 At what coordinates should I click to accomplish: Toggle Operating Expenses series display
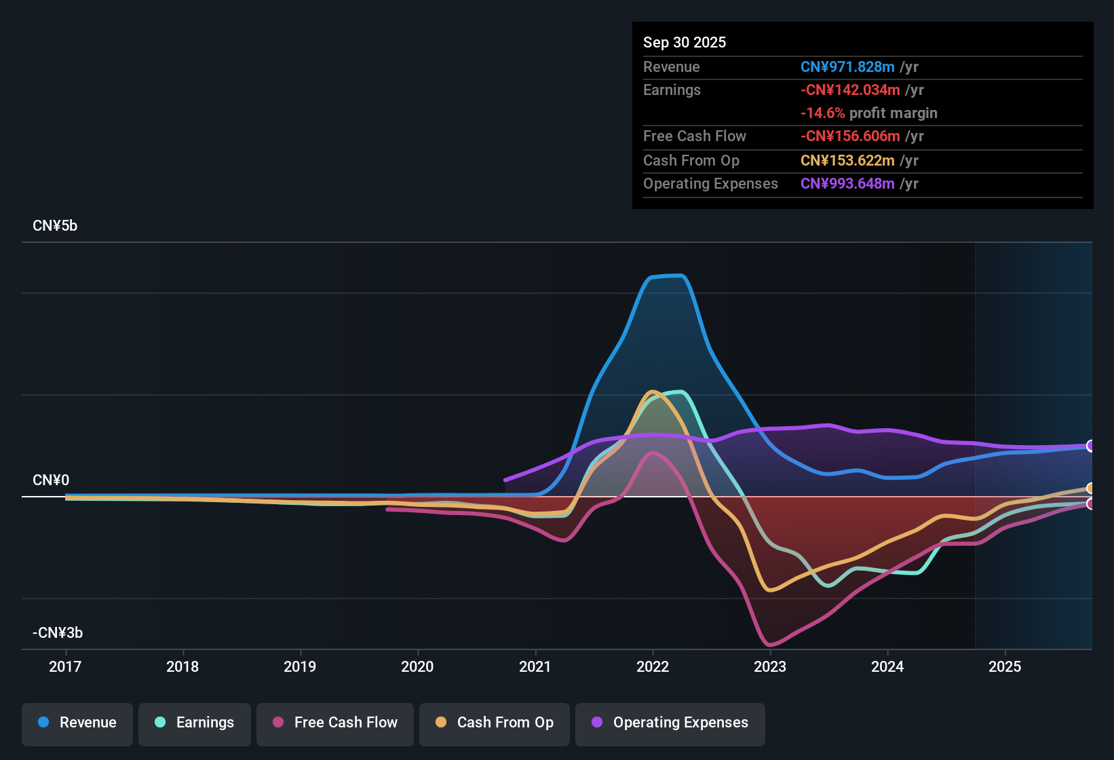click(x=670, y=723)
